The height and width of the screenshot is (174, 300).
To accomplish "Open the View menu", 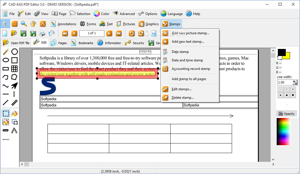I will coord(41,14).
